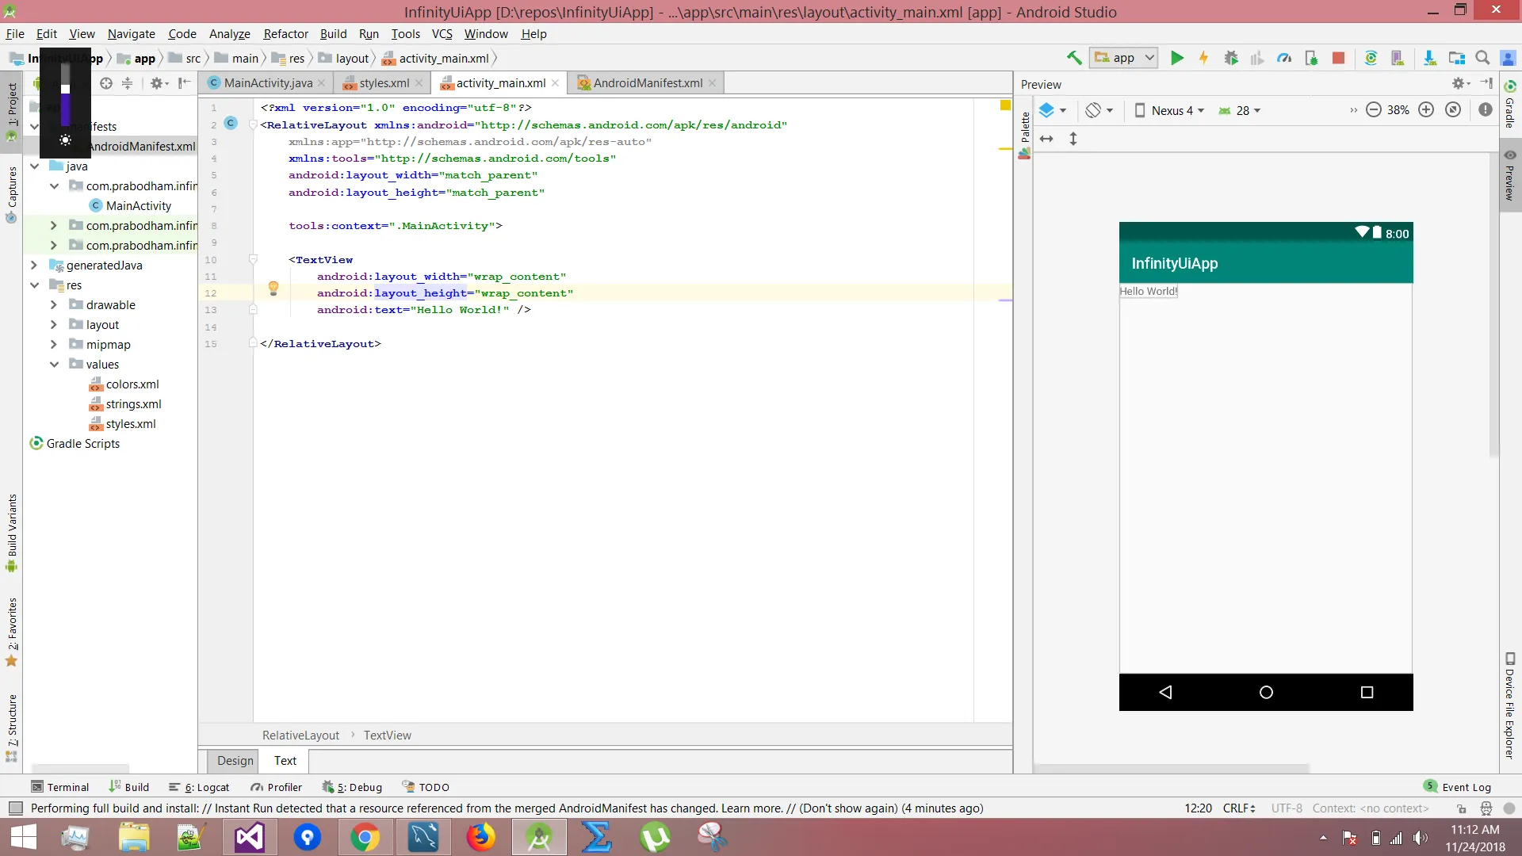Stop the process with red square
The width and height of the screenshot is (1522, 856).
click(1338, 58)
